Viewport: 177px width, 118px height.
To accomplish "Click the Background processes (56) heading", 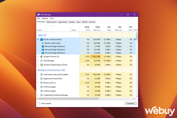I will (51, 70).
